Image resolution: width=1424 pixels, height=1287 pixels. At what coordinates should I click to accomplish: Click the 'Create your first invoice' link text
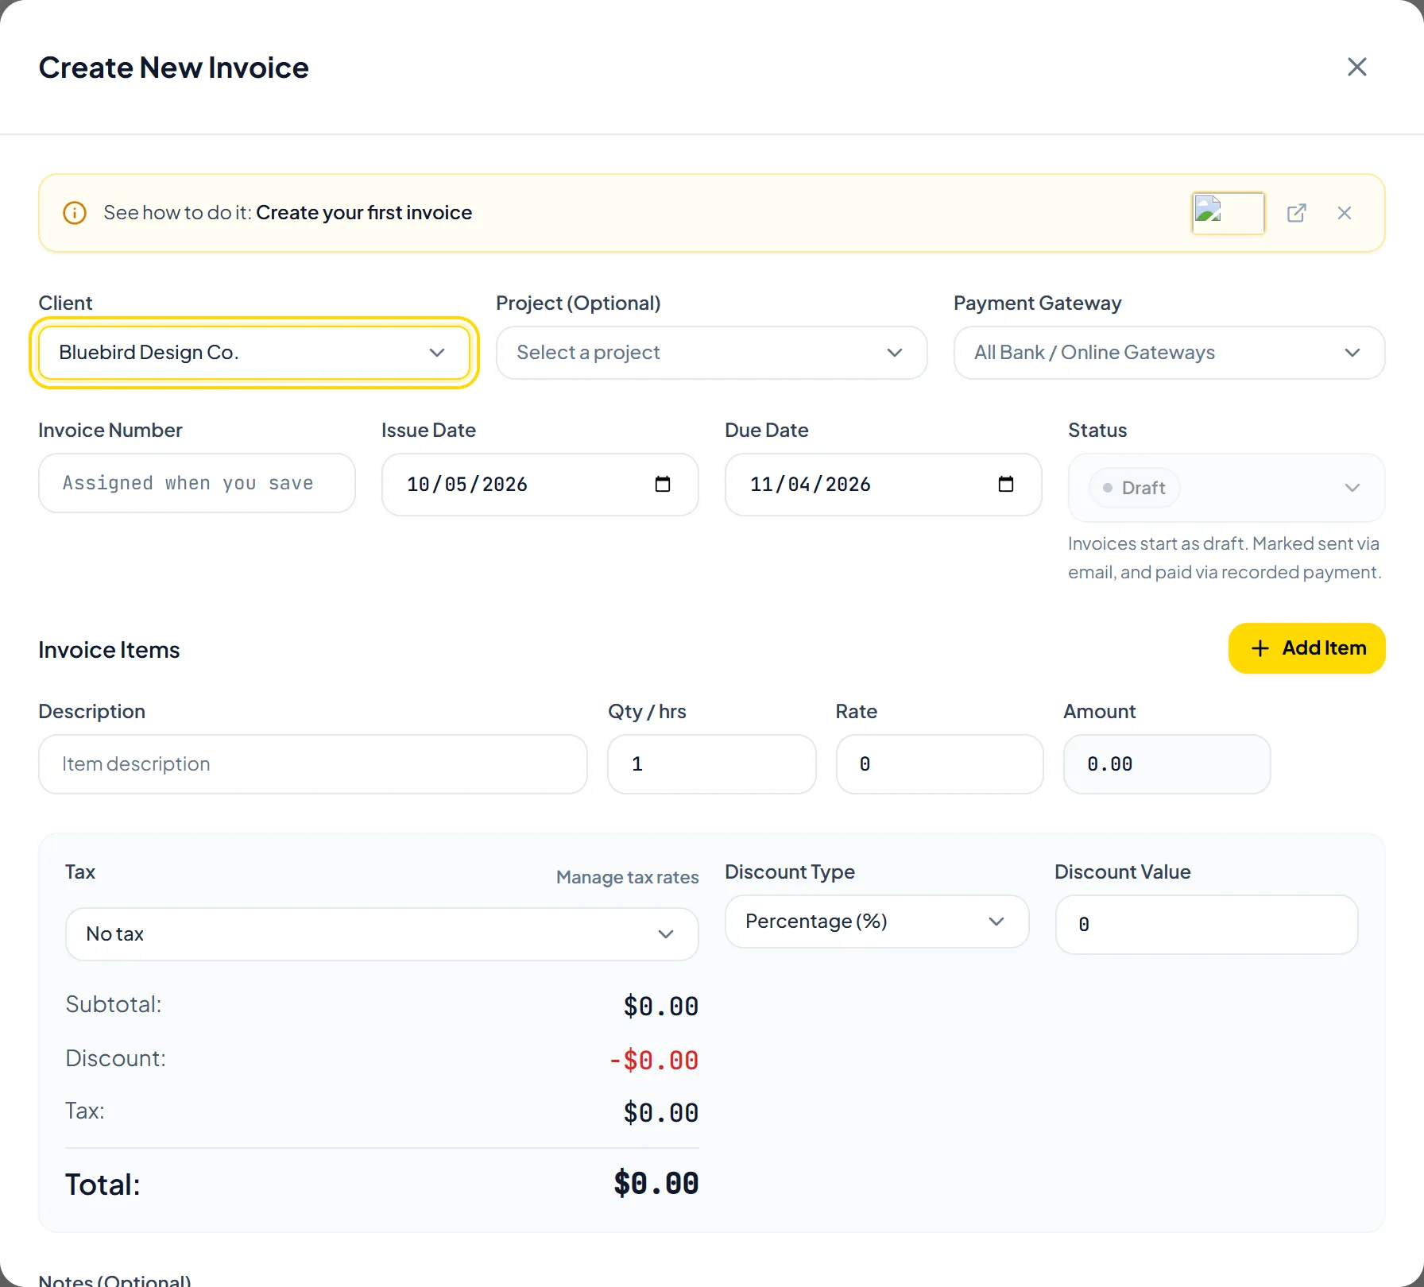point(364,213)
